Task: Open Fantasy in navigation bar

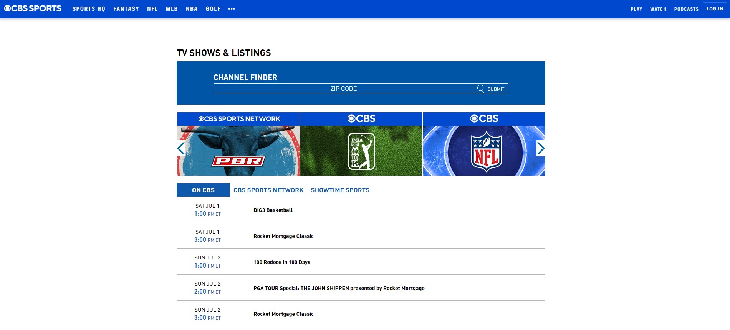Action: tap(126, 9)
